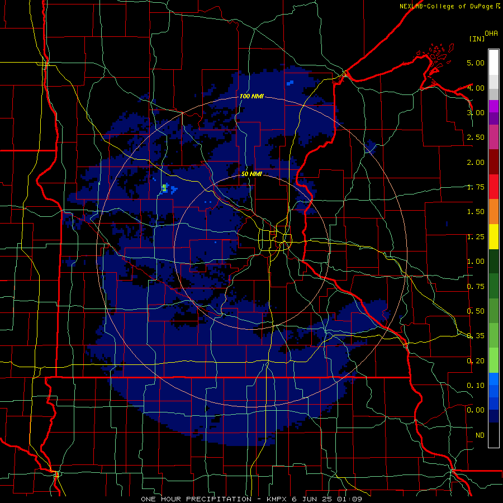Select the 1.25 legend value
This screenshot has height=503, width=503.
[476, 237]
